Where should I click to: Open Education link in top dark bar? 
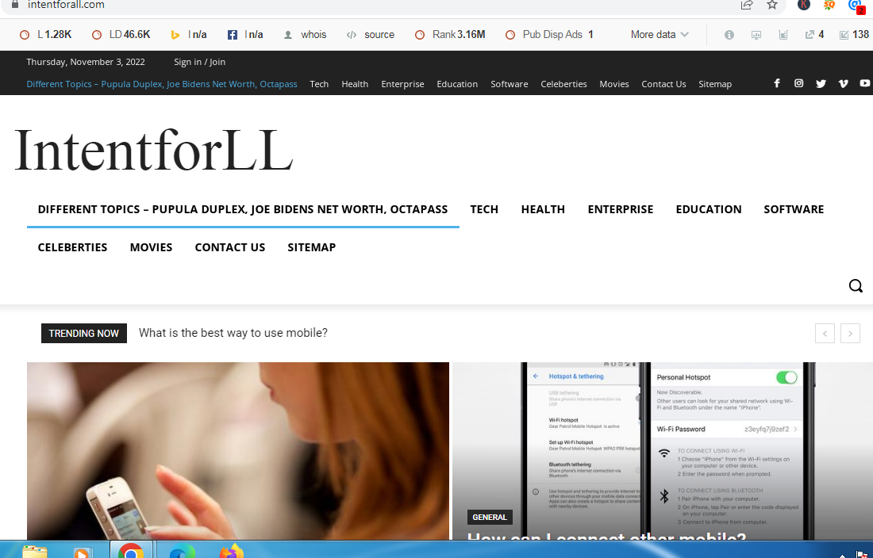point(457,84)
